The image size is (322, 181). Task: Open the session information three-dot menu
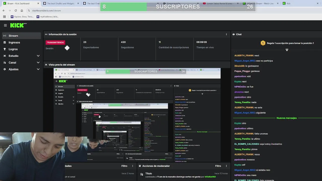point(226,34)
